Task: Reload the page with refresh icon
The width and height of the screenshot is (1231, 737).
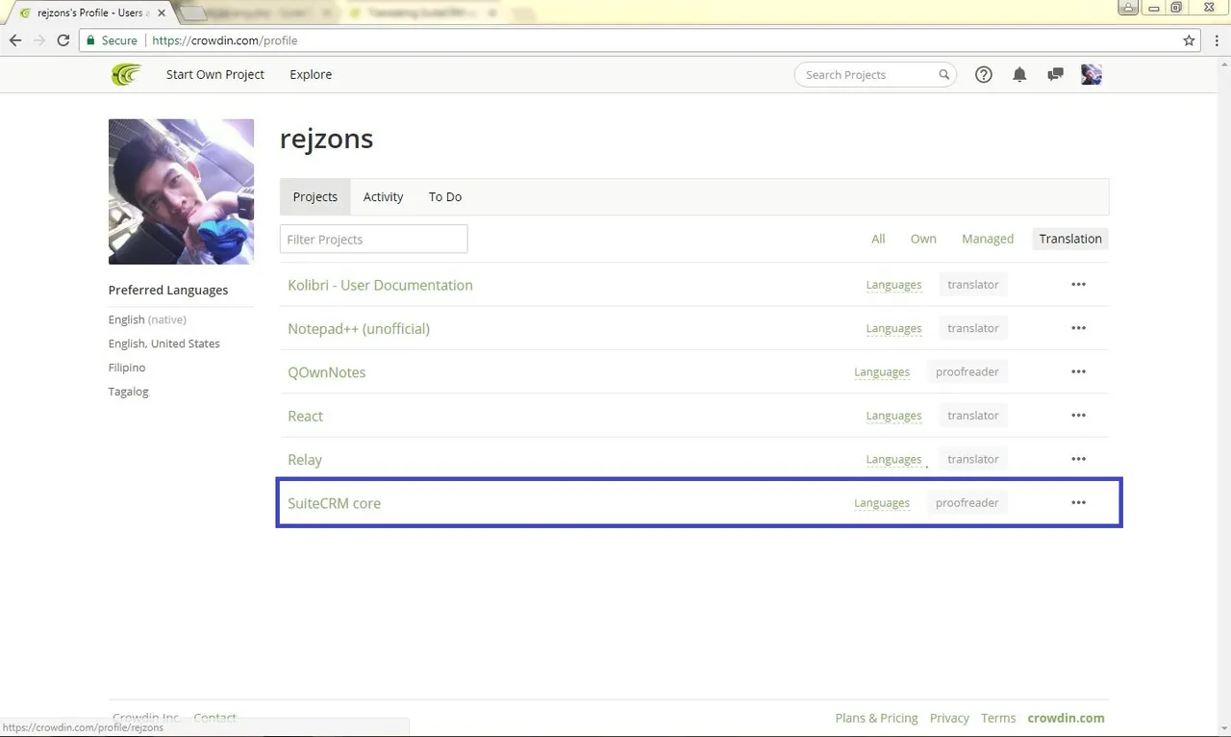Action: [63, 40]
